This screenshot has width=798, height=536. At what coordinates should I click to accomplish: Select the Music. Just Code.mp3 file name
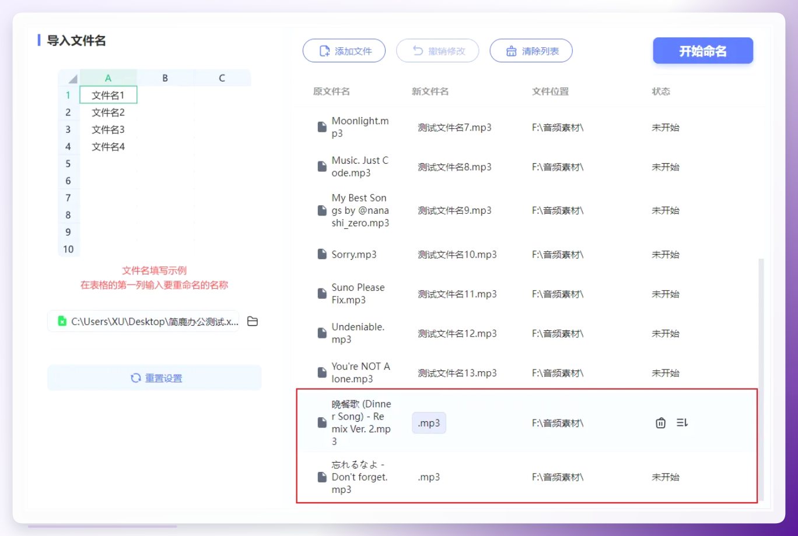(x=360, y=167)
